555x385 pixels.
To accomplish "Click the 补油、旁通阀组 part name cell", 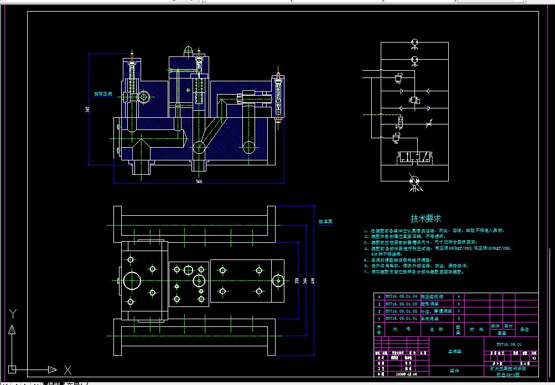I will click(x=436, y=311).
